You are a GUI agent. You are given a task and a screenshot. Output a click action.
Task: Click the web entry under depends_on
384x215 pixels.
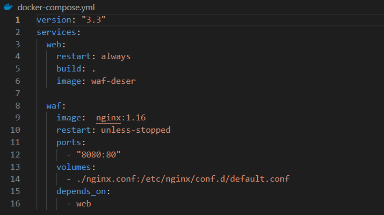click(83, 204)
